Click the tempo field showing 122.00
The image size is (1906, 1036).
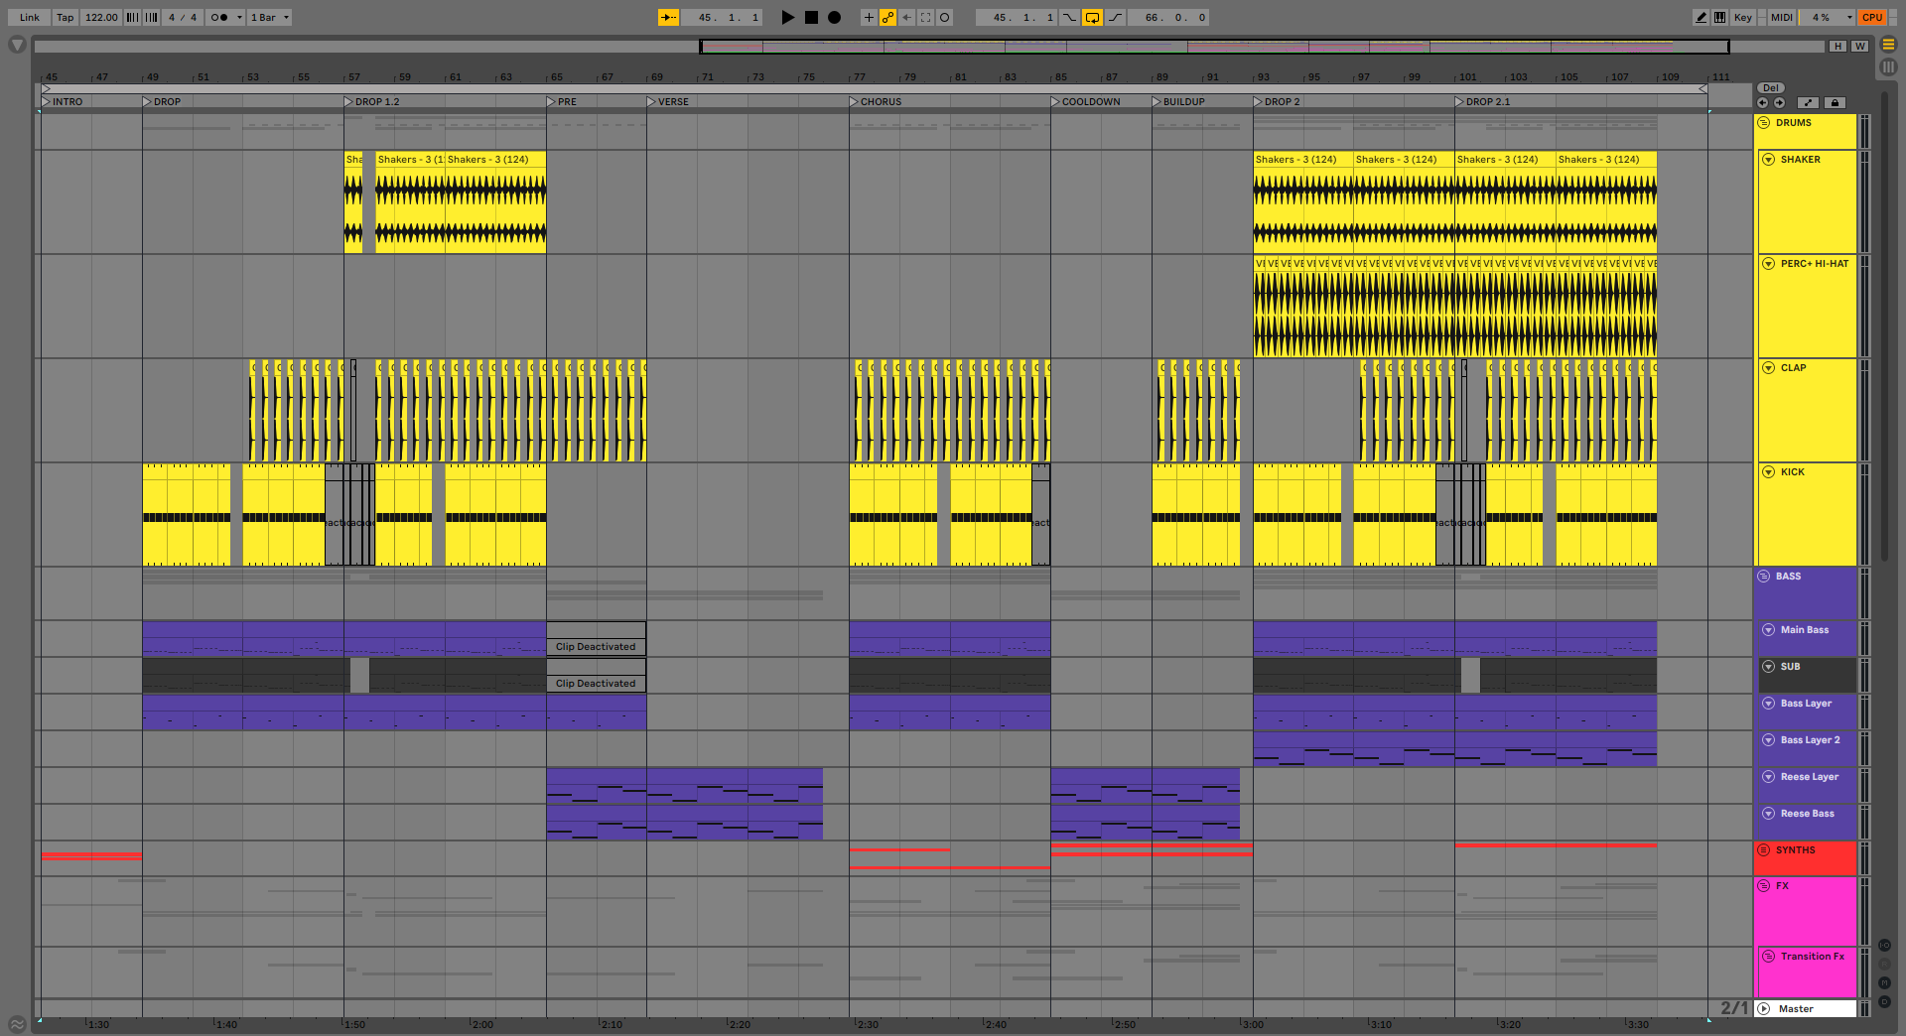(100, 17)
